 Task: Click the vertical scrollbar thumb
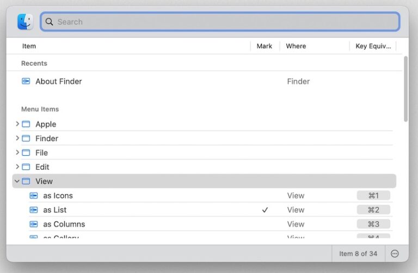tap(405, 88)
